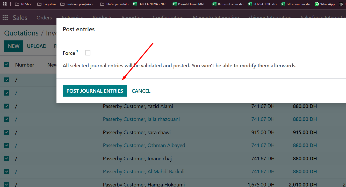Open 'Passerby Customer, Othman Albayed' entry
This screenshot has height=187, width=346.
(x=144, y=145)
